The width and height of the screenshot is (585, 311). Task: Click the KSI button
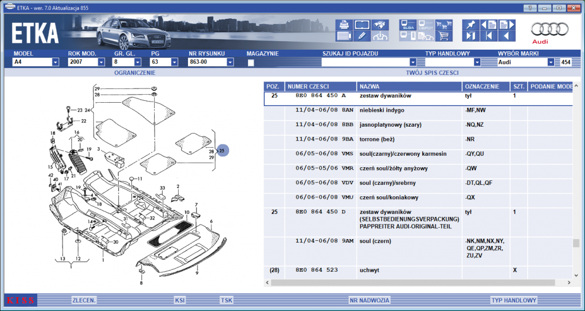point(180,300)
